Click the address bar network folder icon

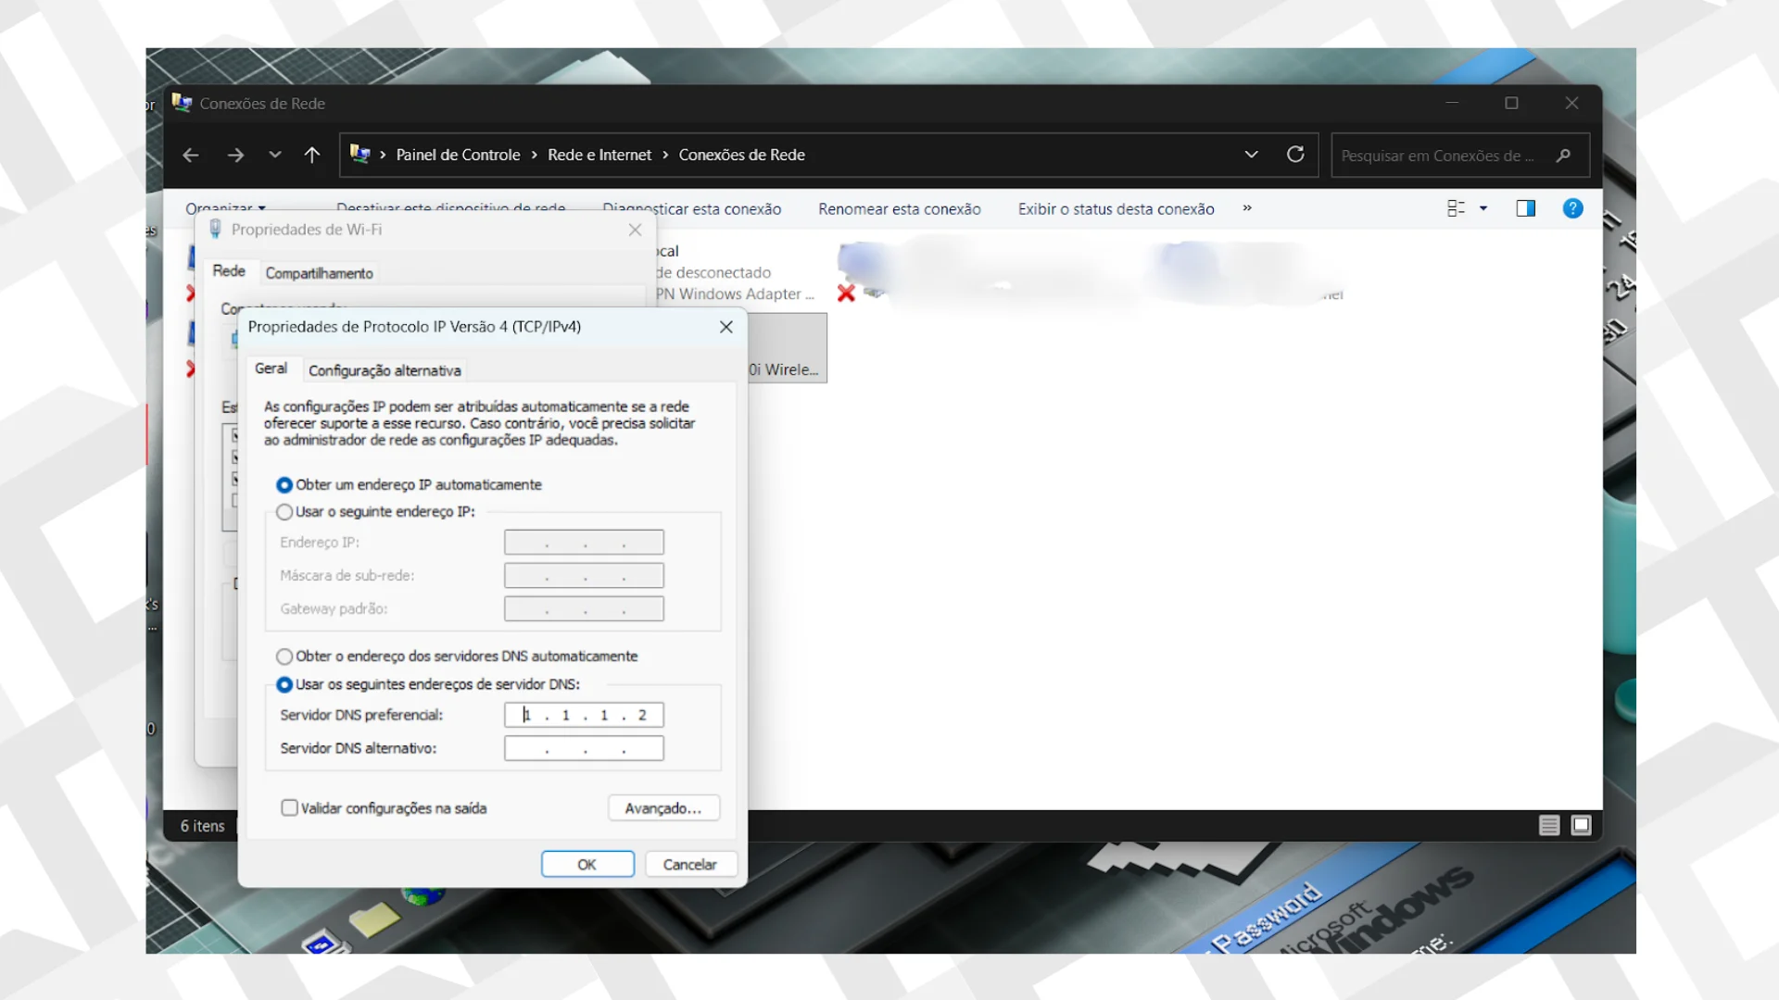(x=360, y=155)
